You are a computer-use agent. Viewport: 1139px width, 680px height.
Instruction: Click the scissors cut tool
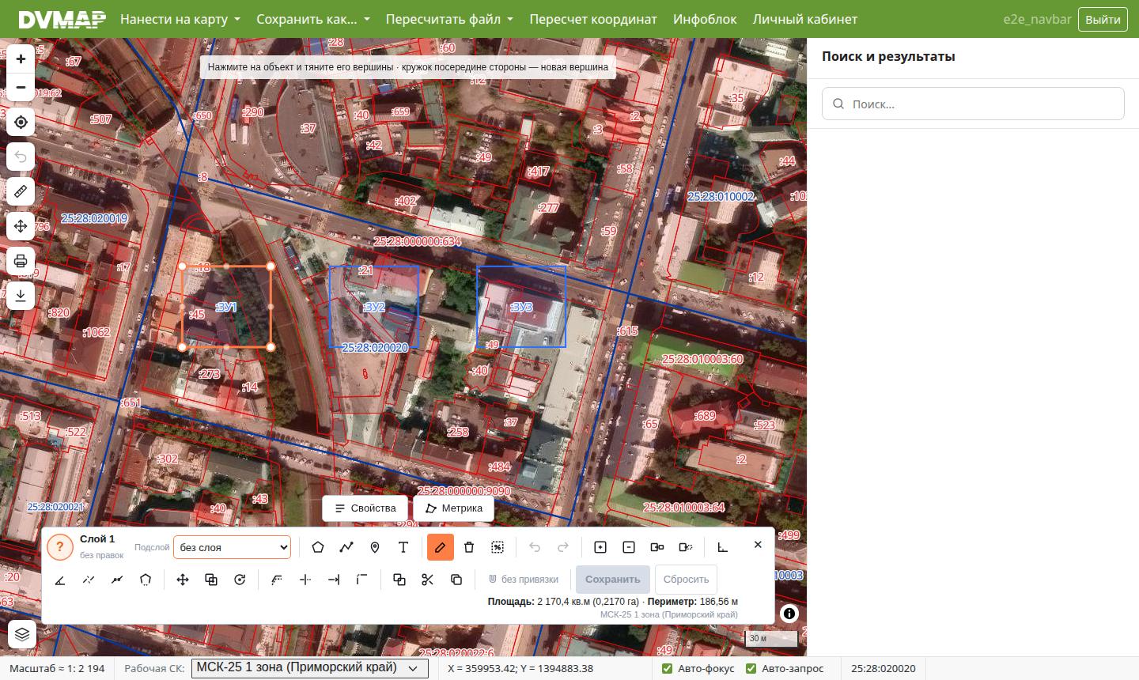click(x=428, y=580)
